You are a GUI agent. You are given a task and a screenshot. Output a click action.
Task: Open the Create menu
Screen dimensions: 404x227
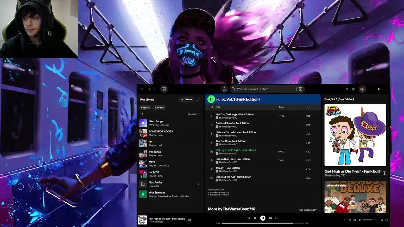pyautogui.click(x=187, y=99)
